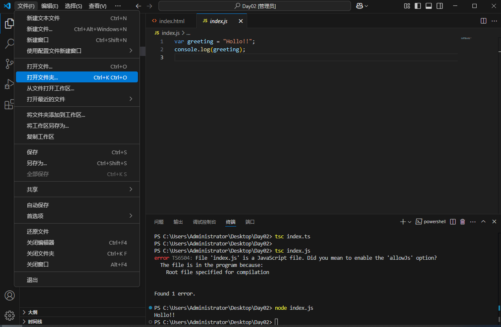Open the Explorer view in the activity bar
Viewport: 501px width, 327px height.
(x=9, y=24)
